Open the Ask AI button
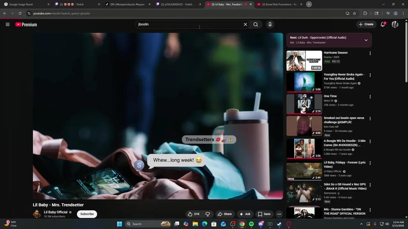Image resolution: width=408 pixels, height=229 pixels. tap(245, 214)
